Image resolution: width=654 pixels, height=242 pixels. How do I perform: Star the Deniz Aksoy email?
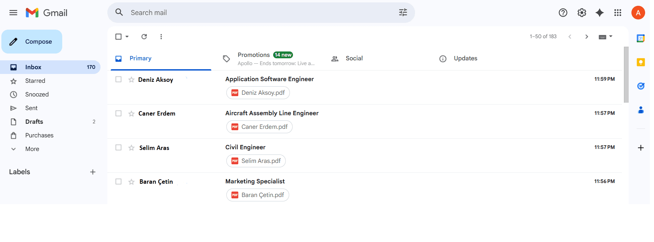(x=131, y=80)
